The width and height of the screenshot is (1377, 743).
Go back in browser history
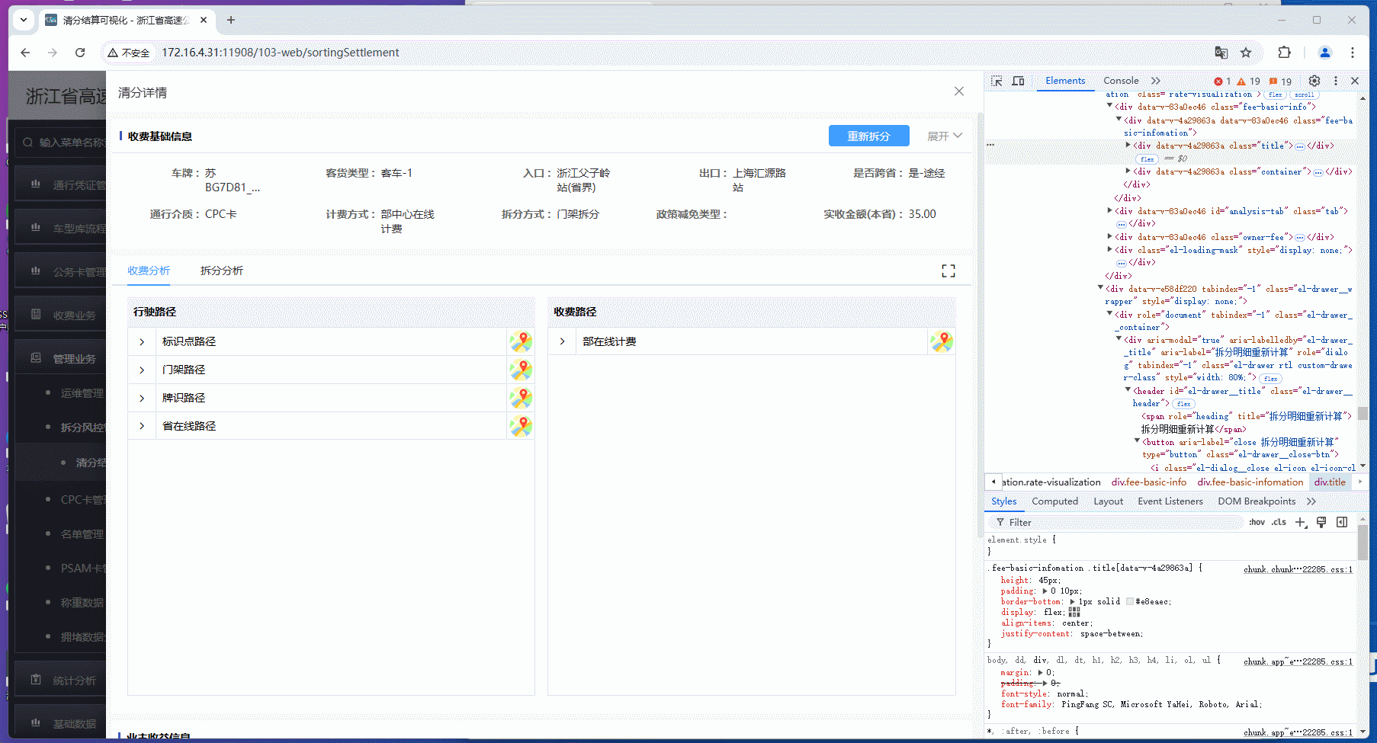click(25, 53)
